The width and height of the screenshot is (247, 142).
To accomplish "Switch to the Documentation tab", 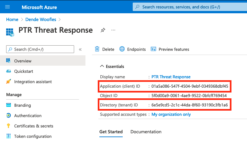I will pos(146,132).
